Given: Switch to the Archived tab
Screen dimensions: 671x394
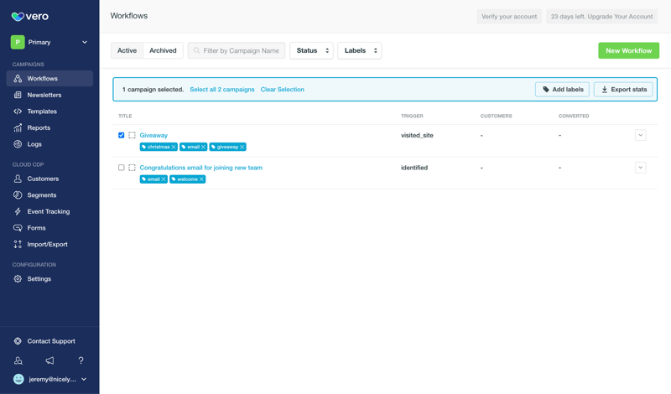Looking at the screenshot, I should [163, 50].
